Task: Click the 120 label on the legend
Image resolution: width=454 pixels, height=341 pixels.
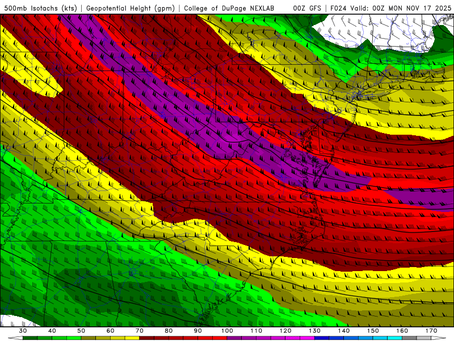Action: 285,331
